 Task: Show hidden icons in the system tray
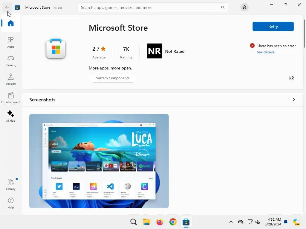pyautogui.click(x=231, y=222)
